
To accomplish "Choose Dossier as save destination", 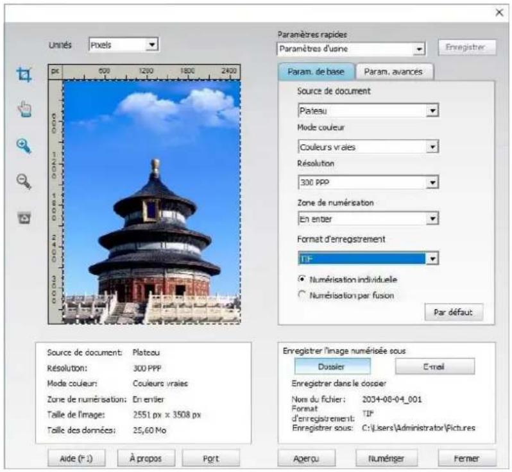I will tap(332, 367).
